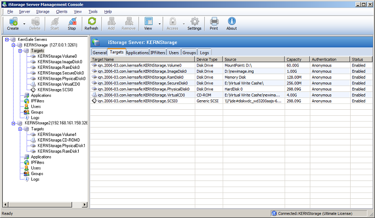Click Groups icon under KERNStorage2

click(x=27, y=173)
